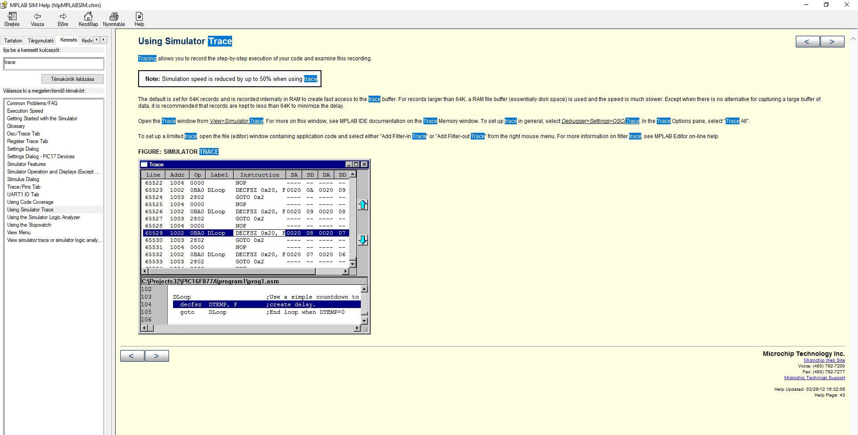Screen dimensions: 858x435
Task: Open the Stimulus Dialog topic
Action: pos(23,179)
